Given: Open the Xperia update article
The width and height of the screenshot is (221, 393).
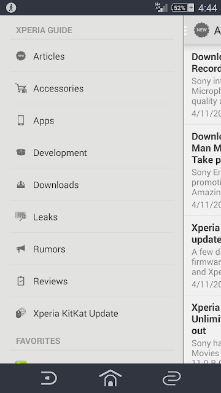Looking at the screenshot, I should pyautogui.click(x=203, y=255).
